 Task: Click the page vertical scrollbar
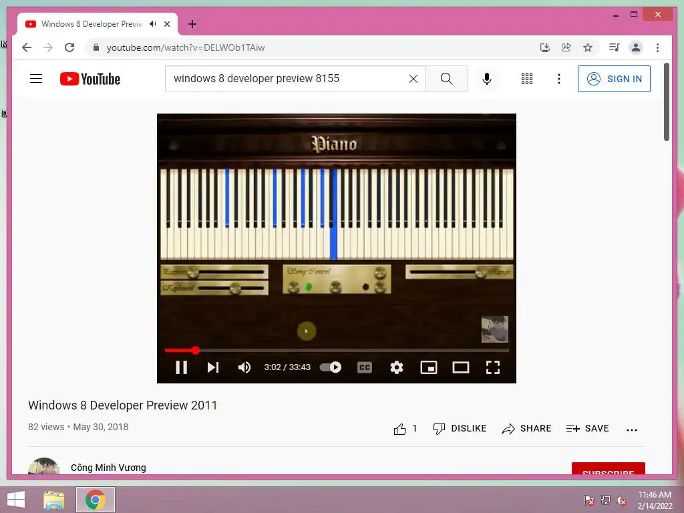point(667,102)
